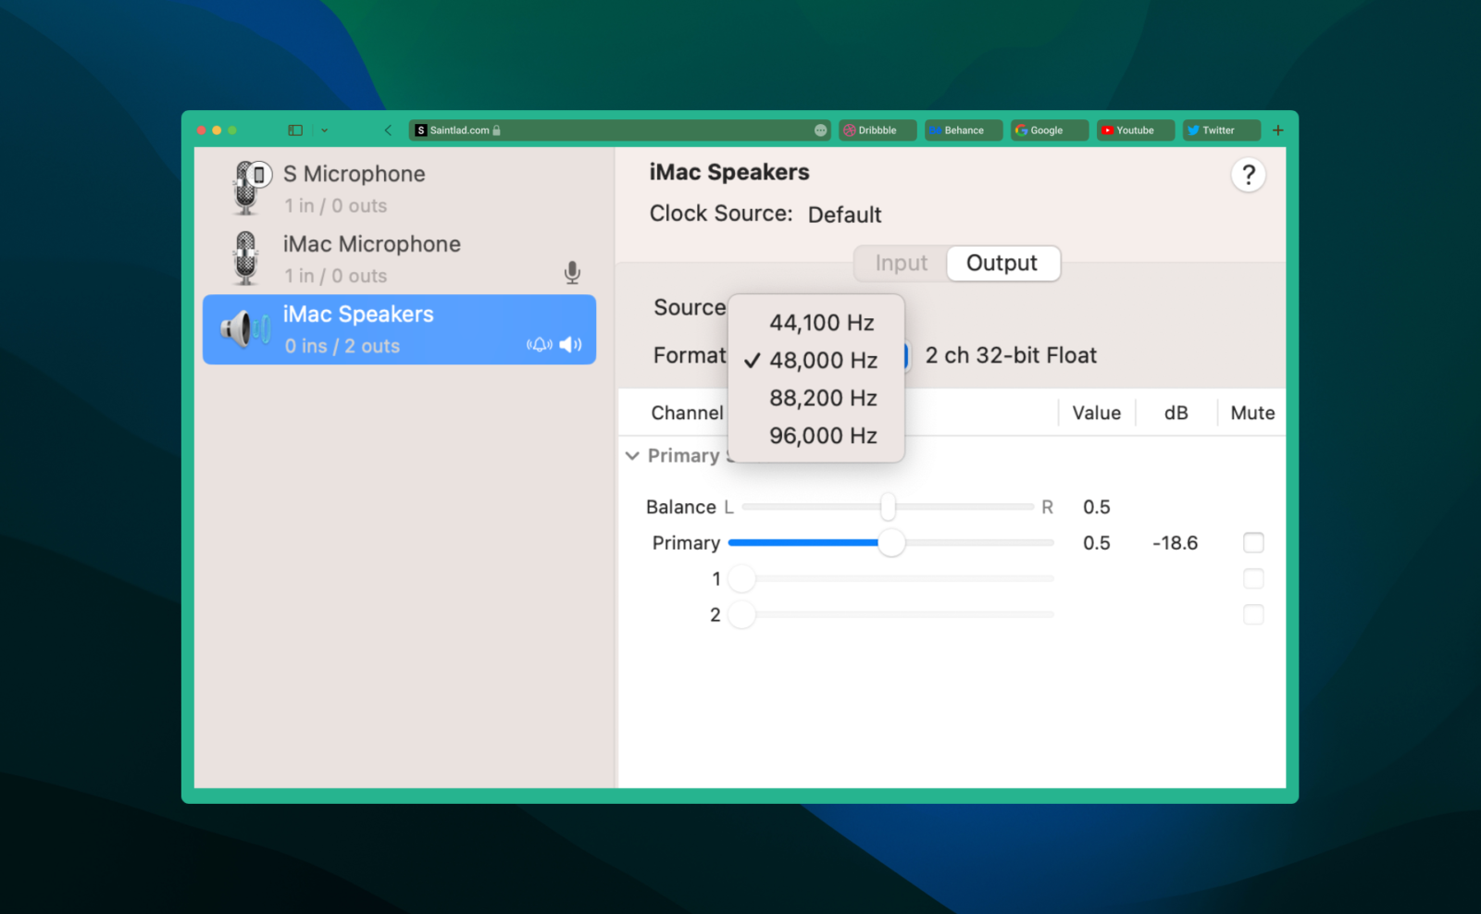Enable mute for channel 2
Image resolution: width=1481 pixels, height=914 pixels.
[x=1253, y=614]
